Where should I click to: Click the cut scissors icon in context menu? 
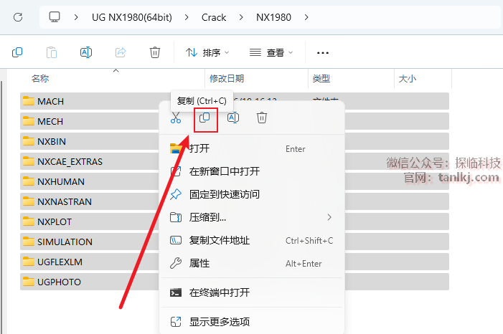pos(176,118)
